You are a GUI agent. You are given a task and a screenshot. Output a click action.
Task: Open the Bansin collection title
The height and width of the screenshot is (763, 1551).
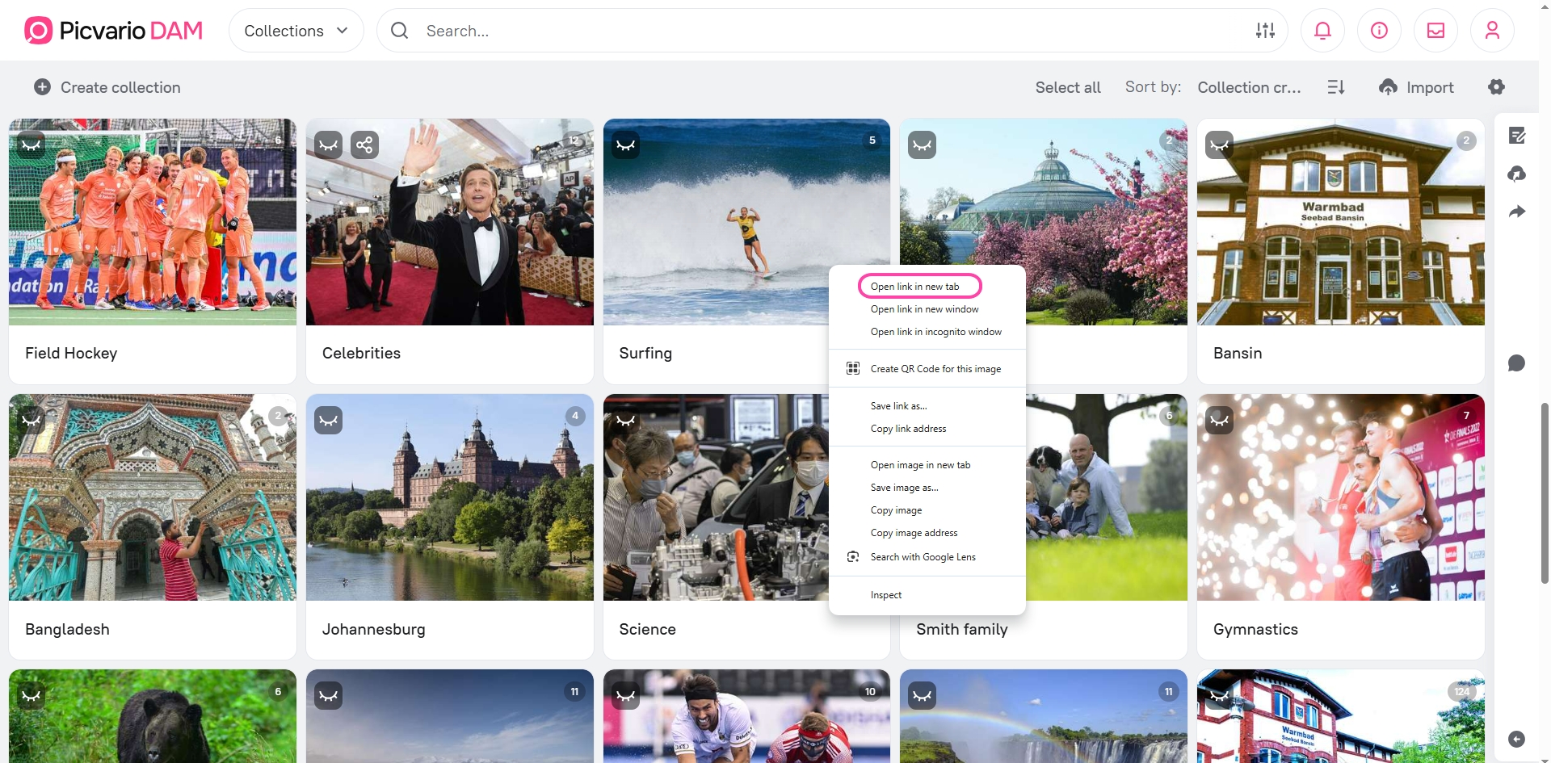click(x=1238, y=353)
